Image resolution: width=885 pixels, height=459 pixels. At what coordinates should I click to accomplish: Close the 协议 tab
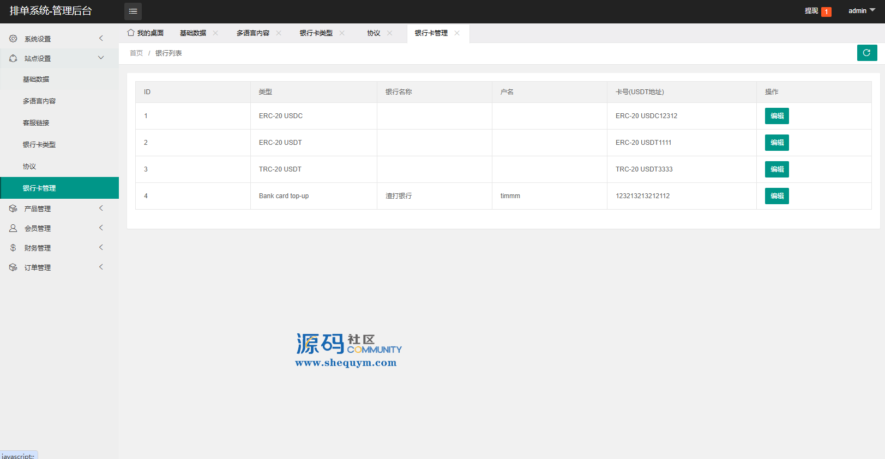click(389, 33)
